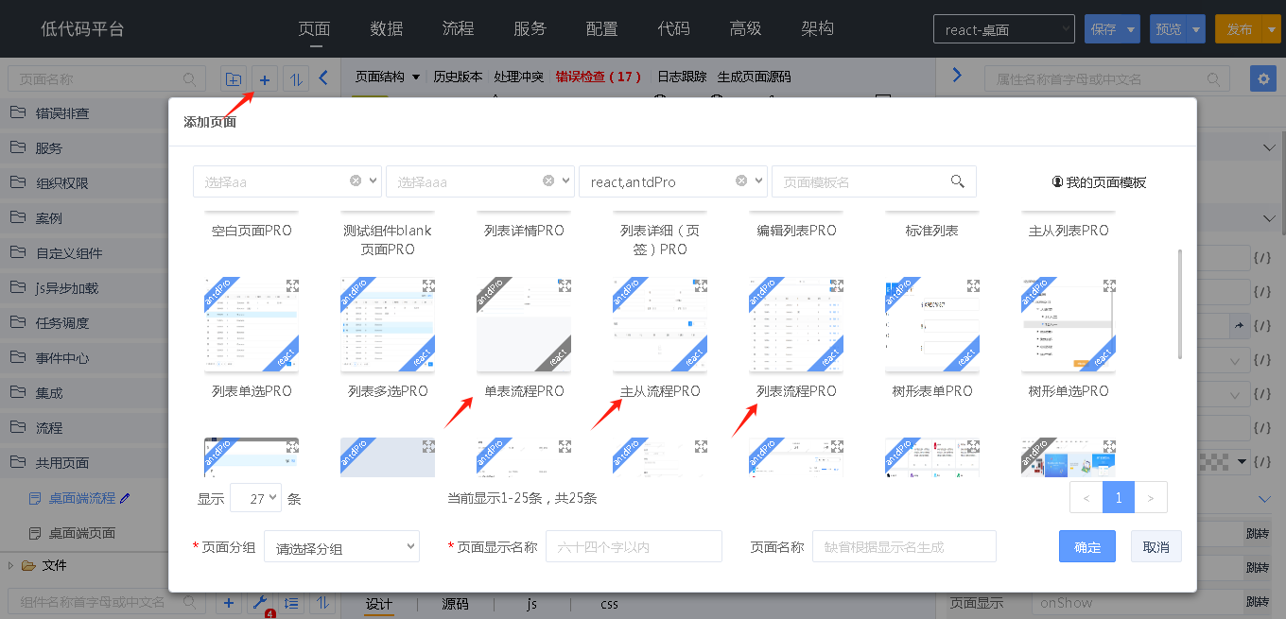Click the indent list icon in component toolbar
Image resolution: width=1286 pixels, height=619 pixels.
[292, 603]
